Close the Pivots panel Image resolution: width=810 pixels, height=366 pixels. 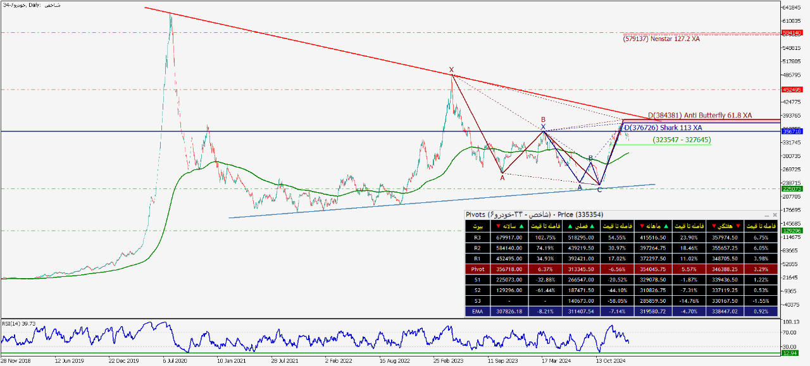[x=774, y=215]
